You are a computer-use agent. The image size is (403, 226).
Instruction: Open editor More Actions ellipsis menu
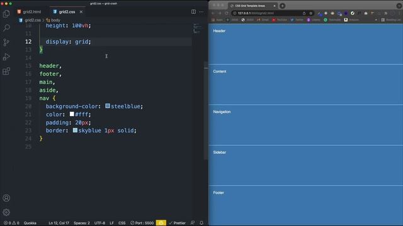[x=201, y=12]
